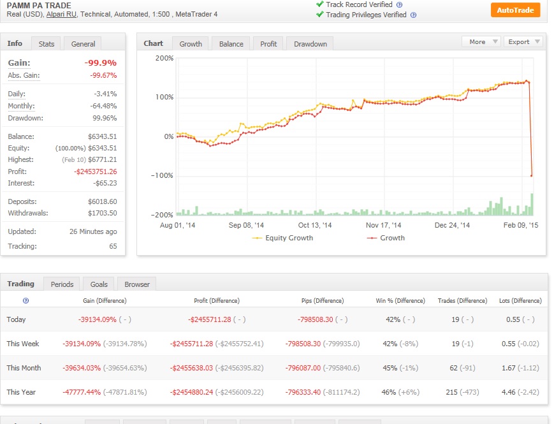Open the Trading tab
This screenshot has width=554, height=424.
click(21, 284)
